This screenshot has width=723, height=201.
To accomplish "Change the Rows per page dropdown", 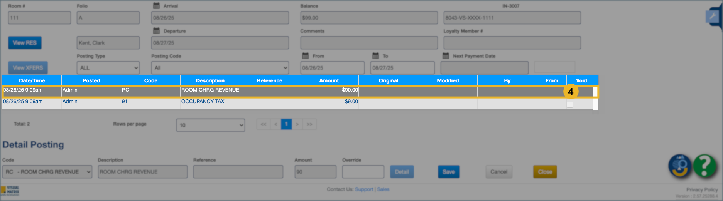I will pyautogui.click(x=210, y=125).
